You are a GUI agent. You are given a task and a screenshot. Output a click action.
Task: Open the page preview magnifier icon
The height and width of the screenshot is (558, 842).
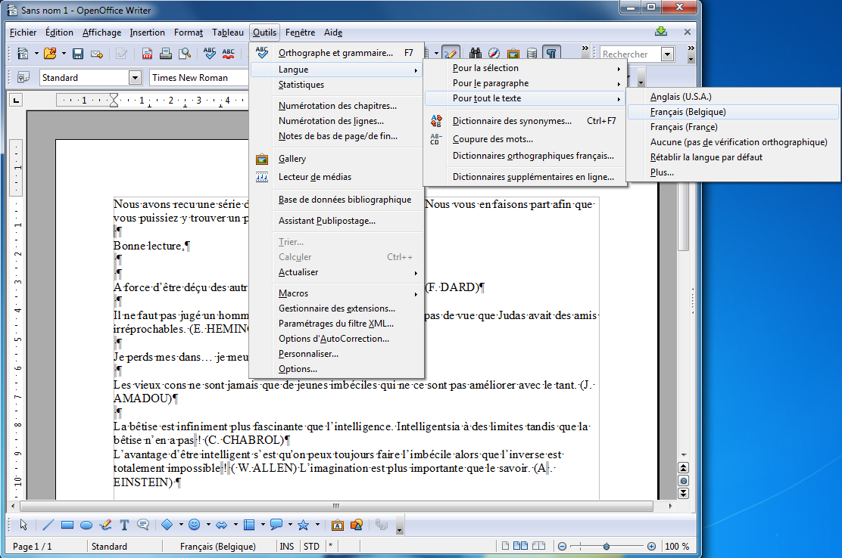tap(185, 54)
